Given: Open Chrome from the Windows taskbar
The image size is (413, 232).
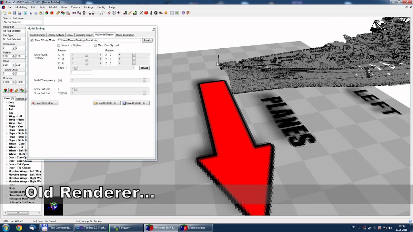Looking at the screenshot, I should tap(19, 228).
